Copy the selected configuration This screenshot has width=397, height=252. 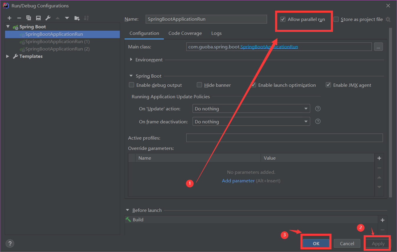(x=29, y=18)
